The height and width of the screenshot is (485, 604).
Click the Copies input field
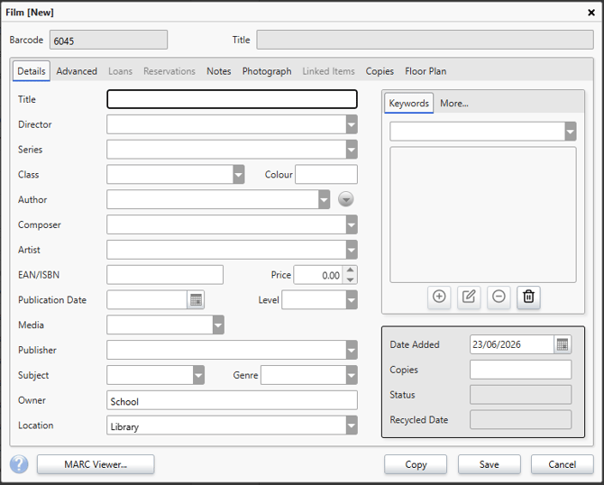coord(520,370)
